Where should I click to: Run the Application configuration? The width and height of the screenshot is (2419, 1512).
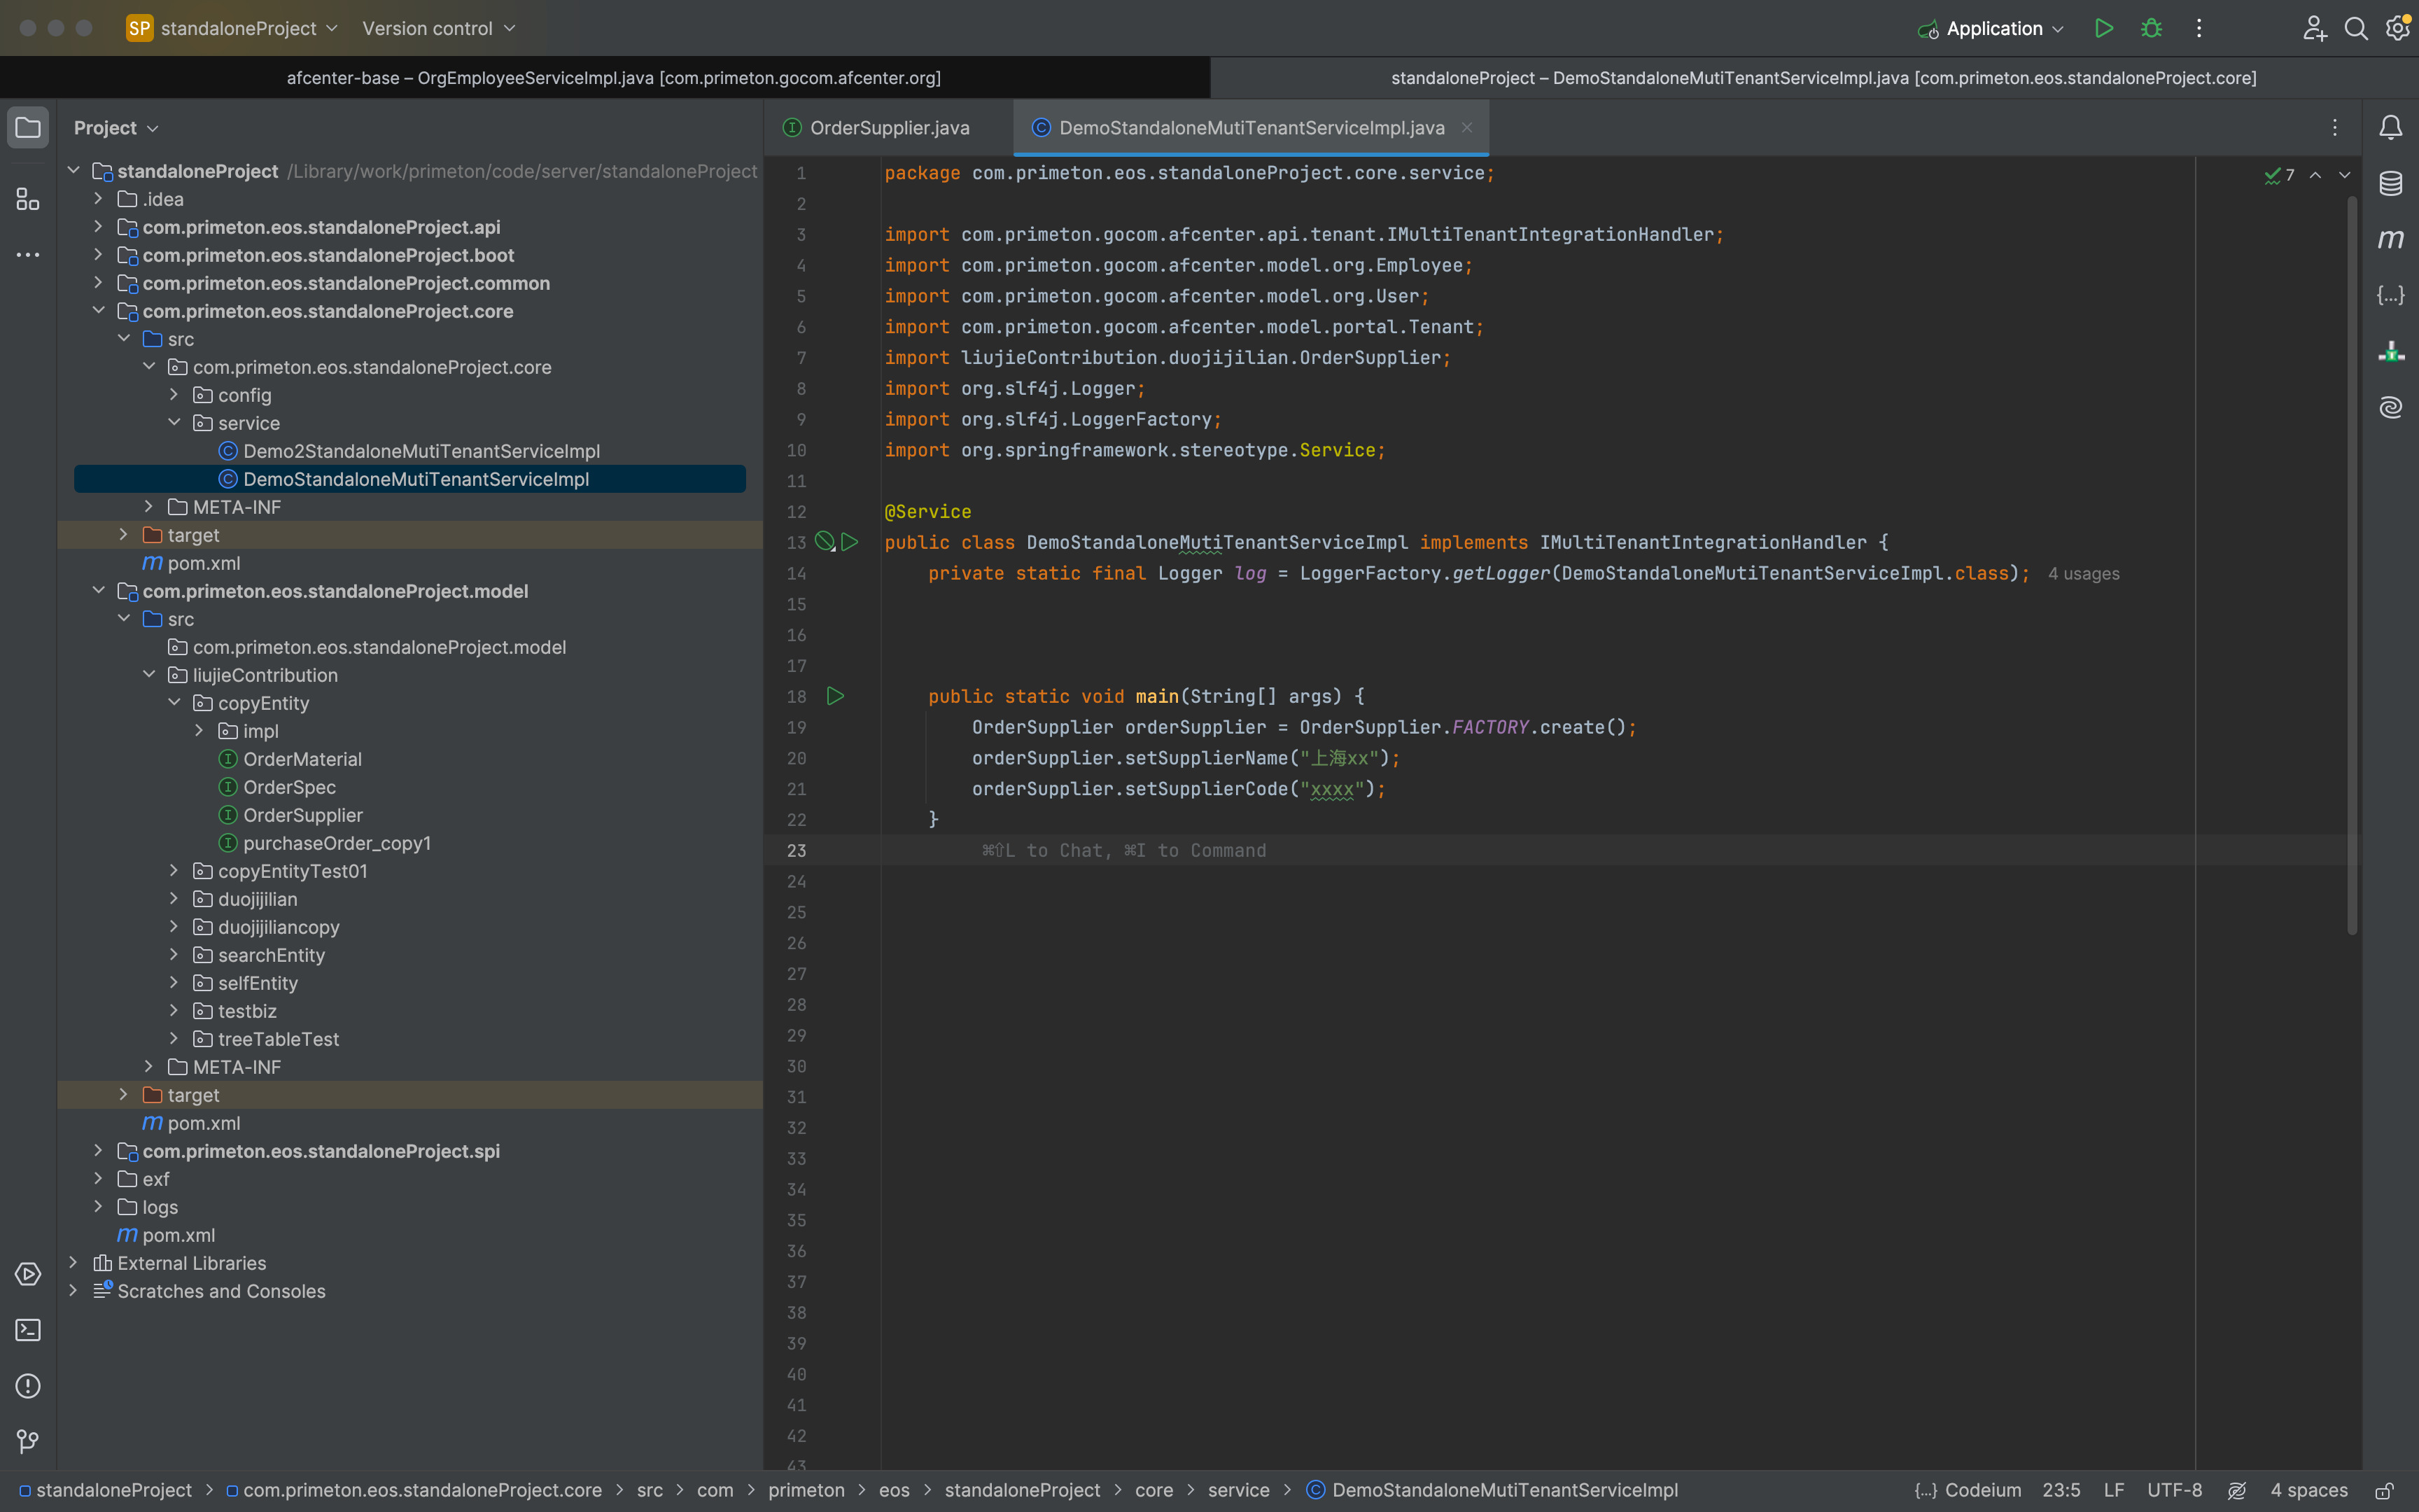coord(2104,28)
